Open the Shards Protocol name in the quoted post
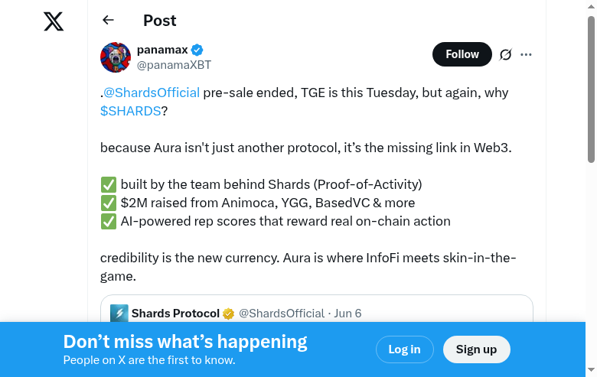This screenshot has height=377, width=597. (175, 314)
